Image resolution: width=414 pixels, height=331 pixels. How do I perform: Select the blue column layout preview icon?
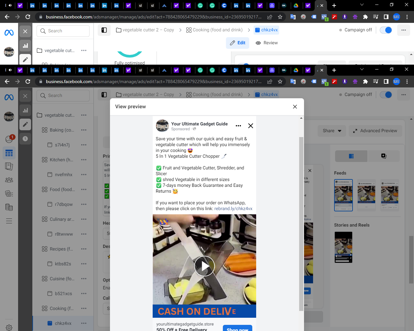[351, 156]
